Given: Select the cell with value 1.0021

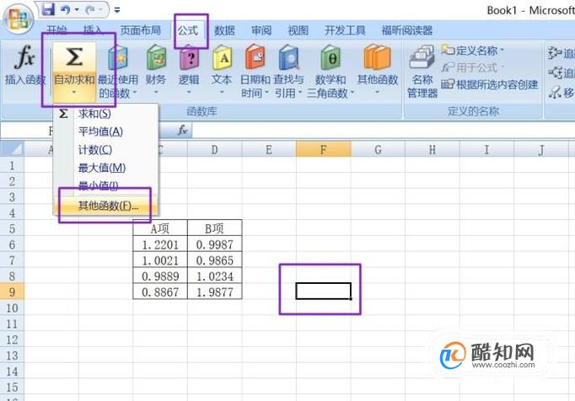Looking at the screenshot, I should point(160,260).
